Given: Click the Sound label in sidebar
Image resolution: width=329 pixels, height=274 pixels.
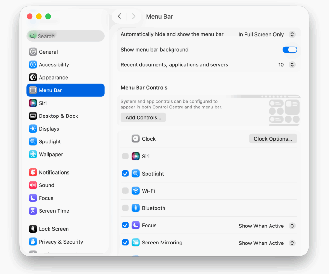Looking at the screenshot, I should (x=47, y=185).
